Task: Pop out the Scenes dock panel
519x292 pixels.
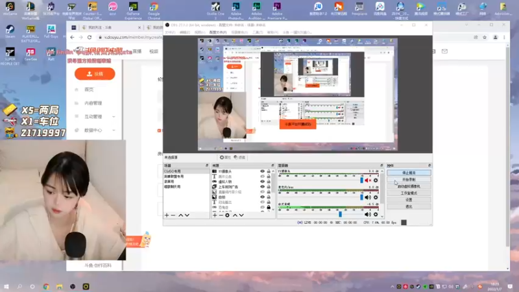Action: pos(207,165)
